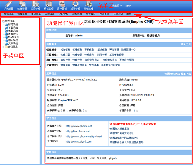Click 更换后台界面 link
The width and height of the screenshot is (193, 165).
(x=126, y=60)
